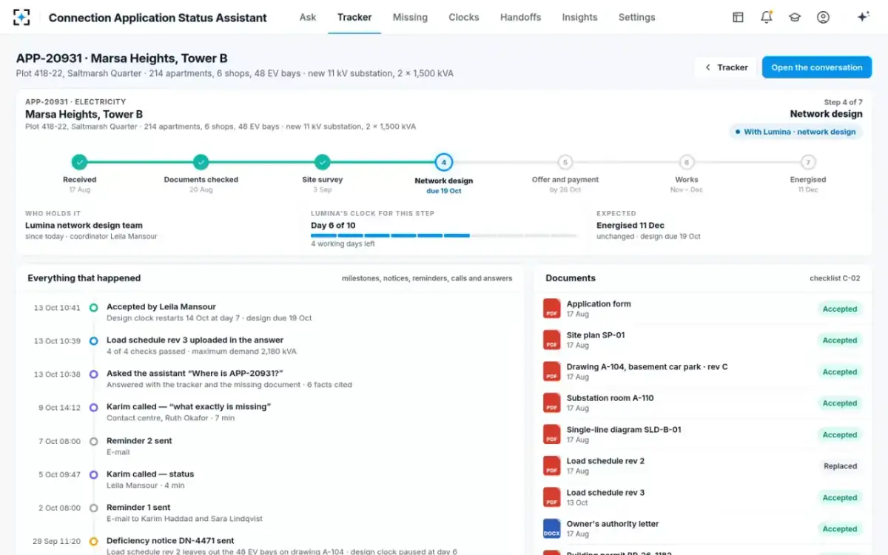Click the sparkle assistant icon
Screen dimensions: 888x555
[863, 17]
